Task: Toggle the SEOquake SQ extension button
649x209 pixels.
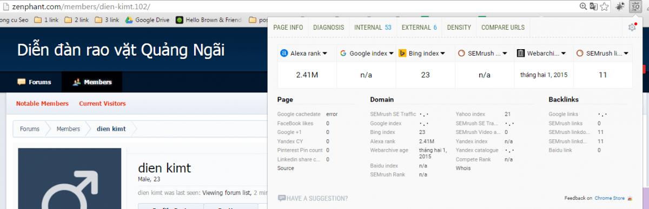Action: [x=635, y=6]
